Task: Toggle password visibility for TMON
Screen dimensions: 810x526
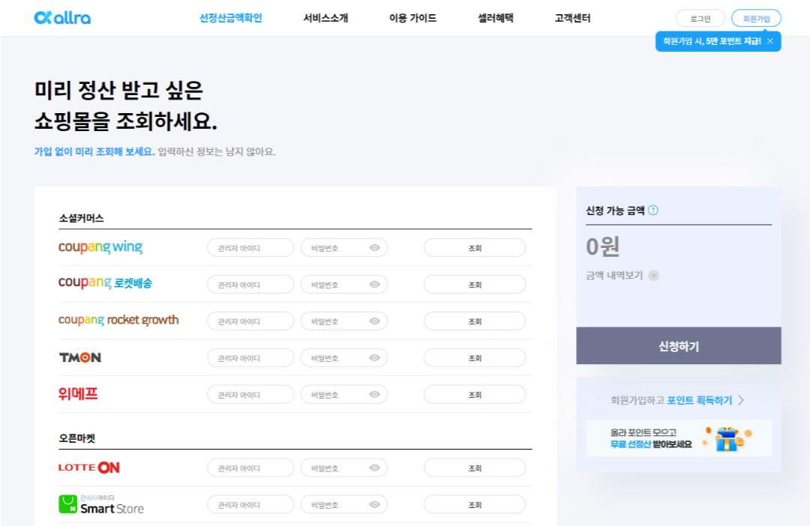Action: (374, 357)
